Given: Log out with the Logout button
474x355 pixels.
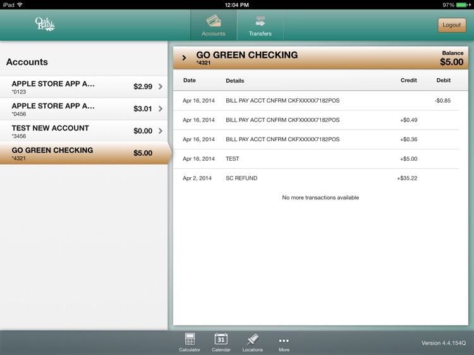Looking at the screenshot, I should click(x=452, y=25).
